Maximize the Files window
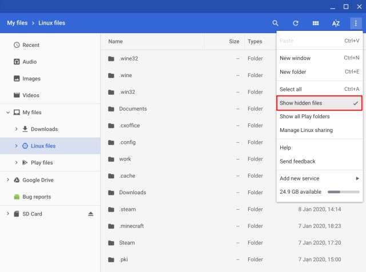 point(346,7)
